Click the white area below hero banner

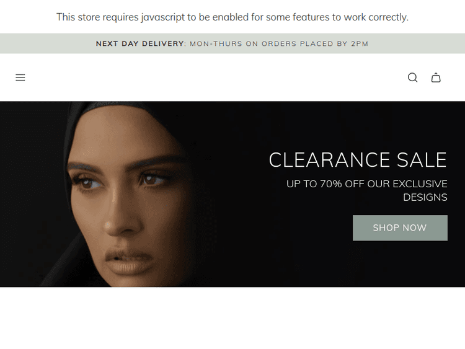(x=232, y=318)
